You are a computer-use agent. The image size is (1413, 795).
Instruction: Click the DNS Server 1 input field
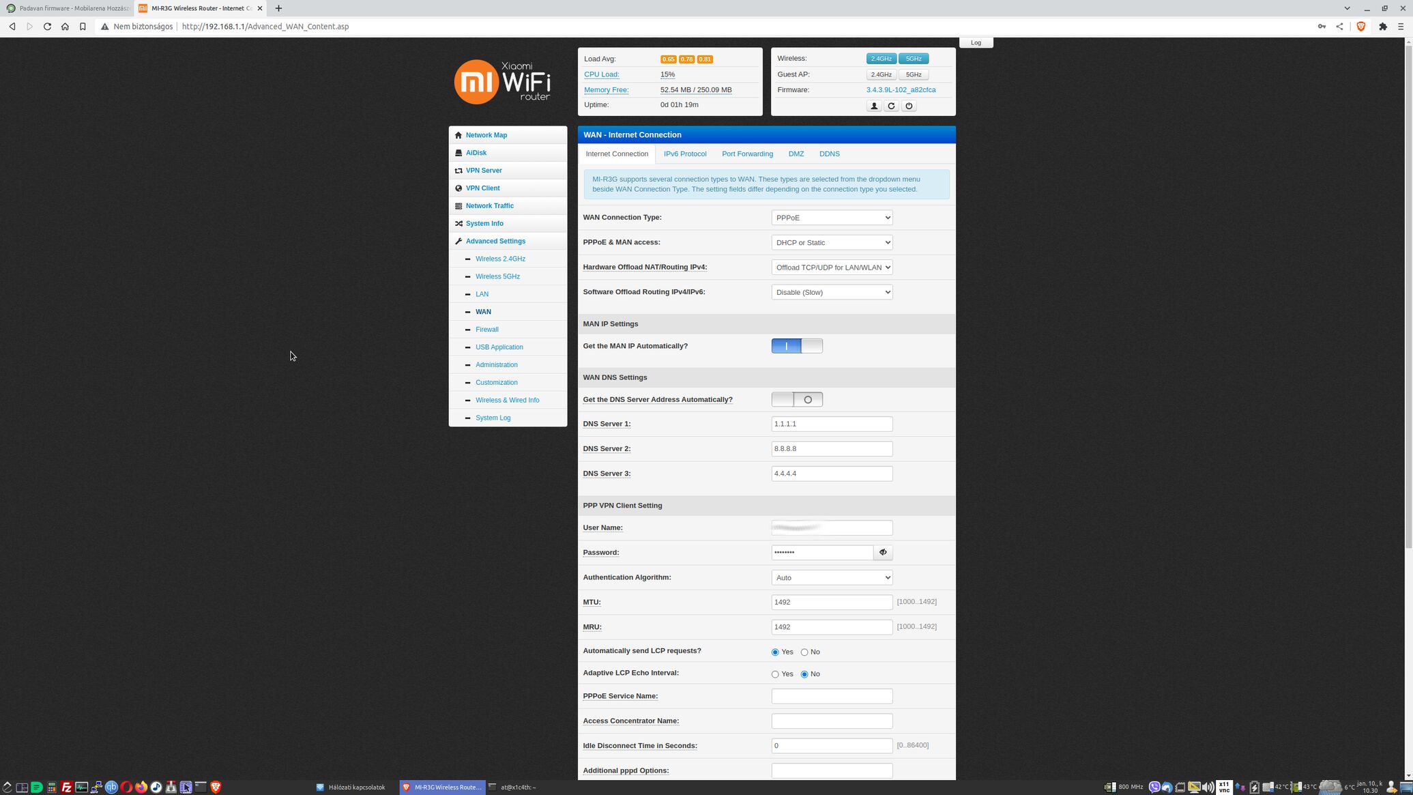click(832, 424)
